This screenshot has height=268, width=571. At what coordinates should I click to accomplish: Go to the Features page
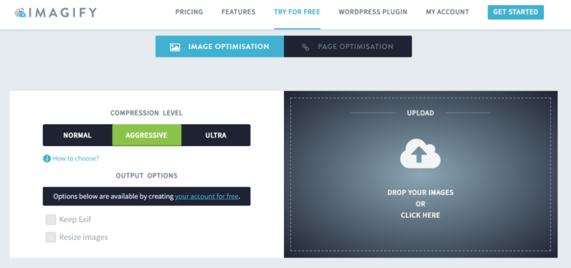tap(238, 12)
